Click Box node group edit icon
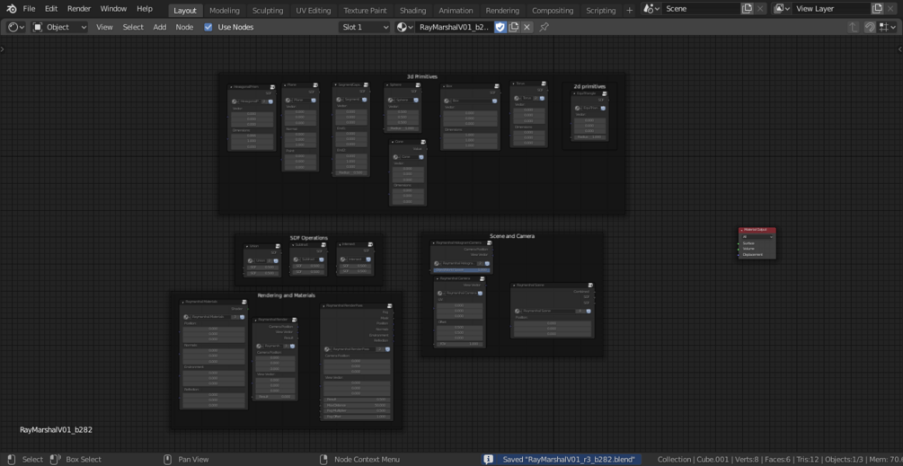This screenshot has width=903, height=466. pyautogui.click(x=495, y=86)
